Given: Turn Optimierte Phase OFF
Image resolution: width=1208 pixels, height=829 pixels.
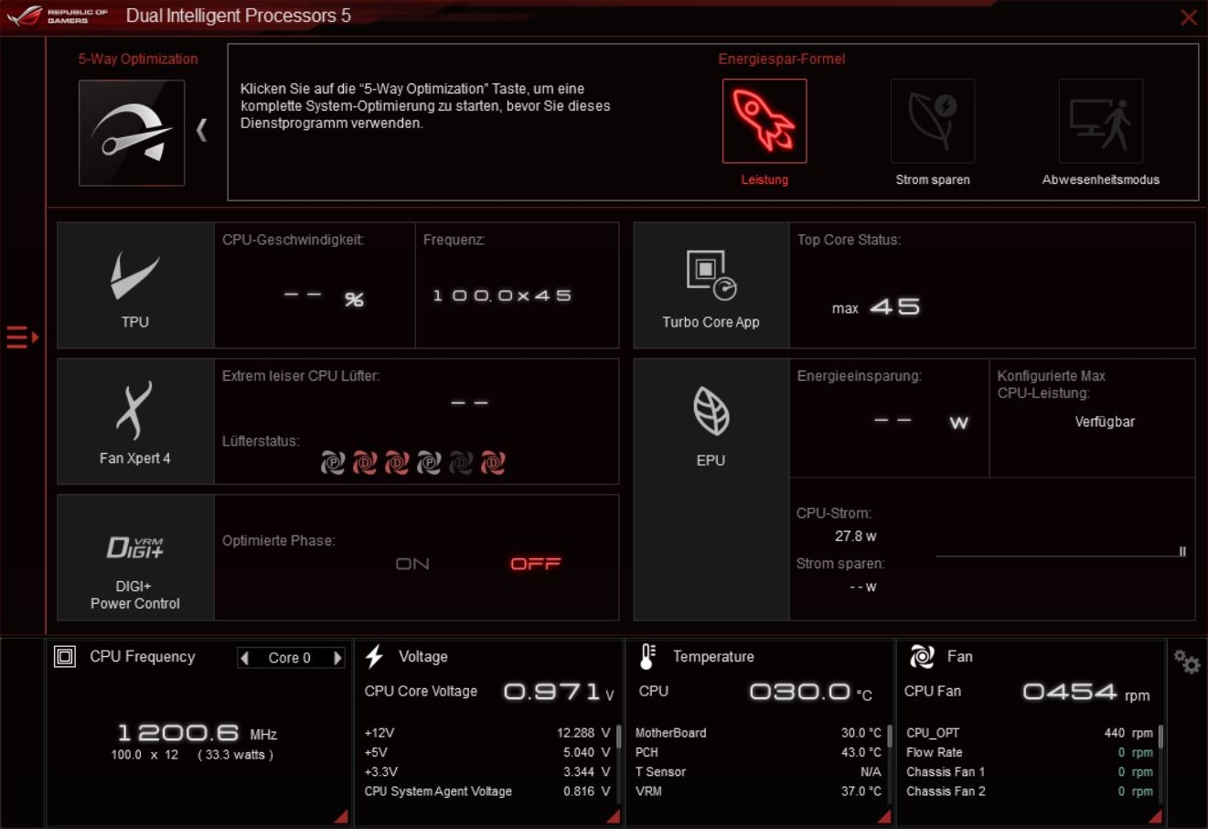Looking at the screenshot, I should [x=536, y=564].
